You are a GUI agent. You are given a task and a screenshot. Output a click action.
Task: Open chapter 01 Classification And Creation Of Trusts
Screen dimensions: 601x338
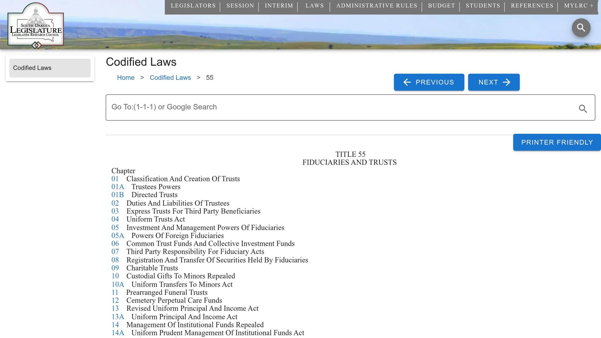coord(115,179)
